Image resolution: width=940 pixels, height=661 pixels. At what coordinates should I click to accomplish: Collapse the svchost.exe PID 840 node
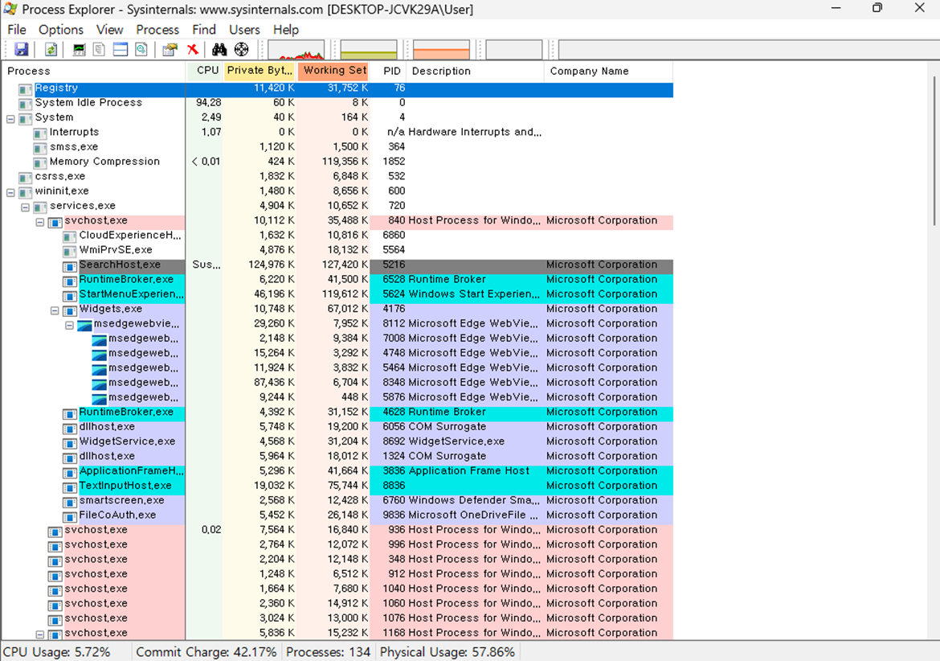coord(39,222)
